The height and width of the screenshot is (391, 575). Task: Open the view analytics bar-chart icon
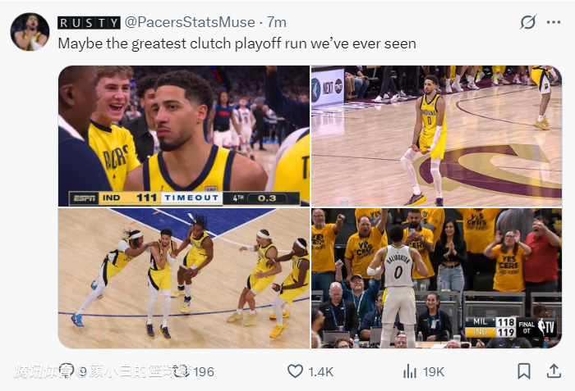coord(410,371)
